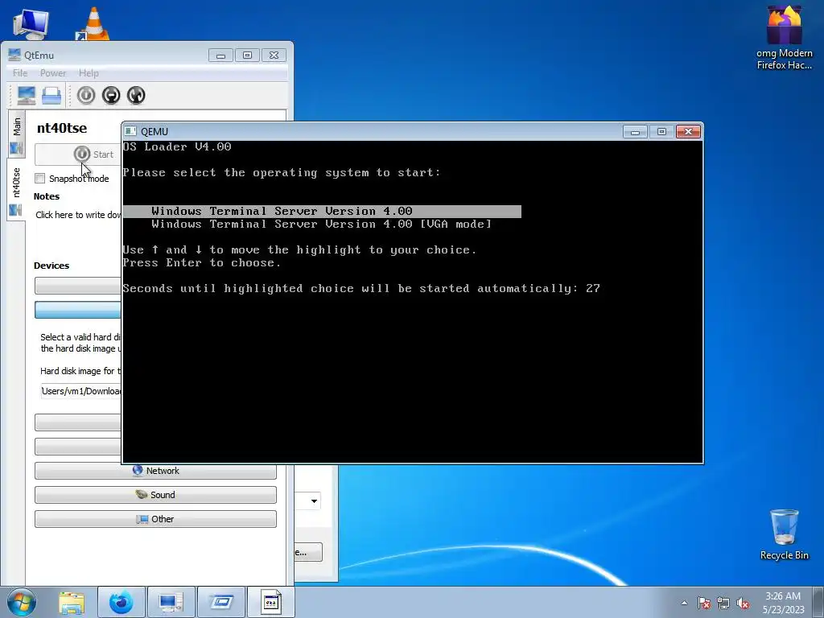
Task: Open the clock showing 3:26 AM
Action: [x=783, y=603]
